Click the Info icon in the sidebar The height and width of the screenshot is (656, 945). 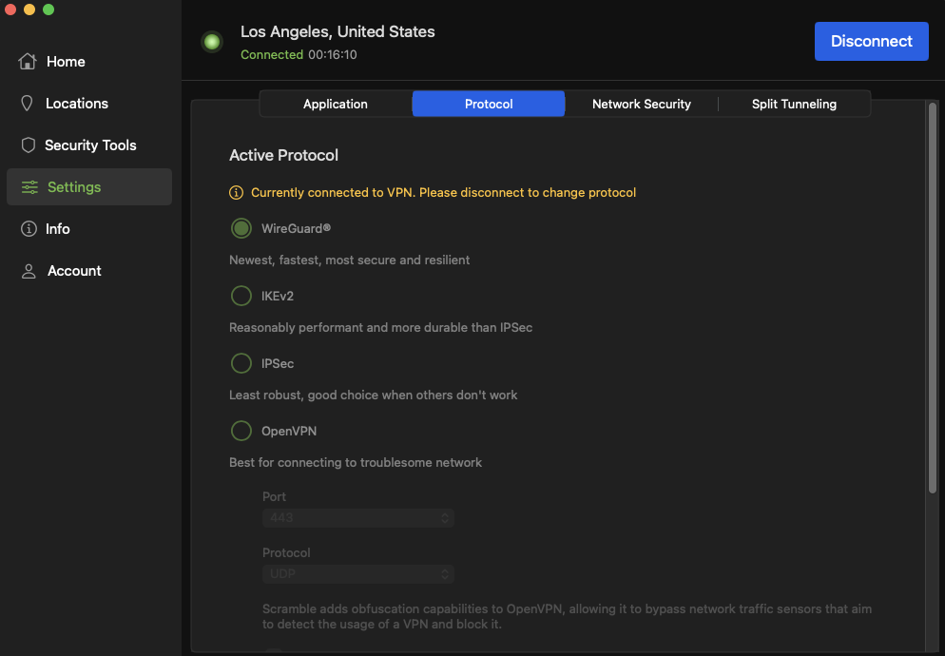pos(28,228)
